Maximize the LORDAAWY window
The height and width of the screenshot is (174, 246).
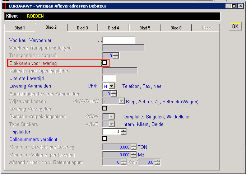[234, 6]
